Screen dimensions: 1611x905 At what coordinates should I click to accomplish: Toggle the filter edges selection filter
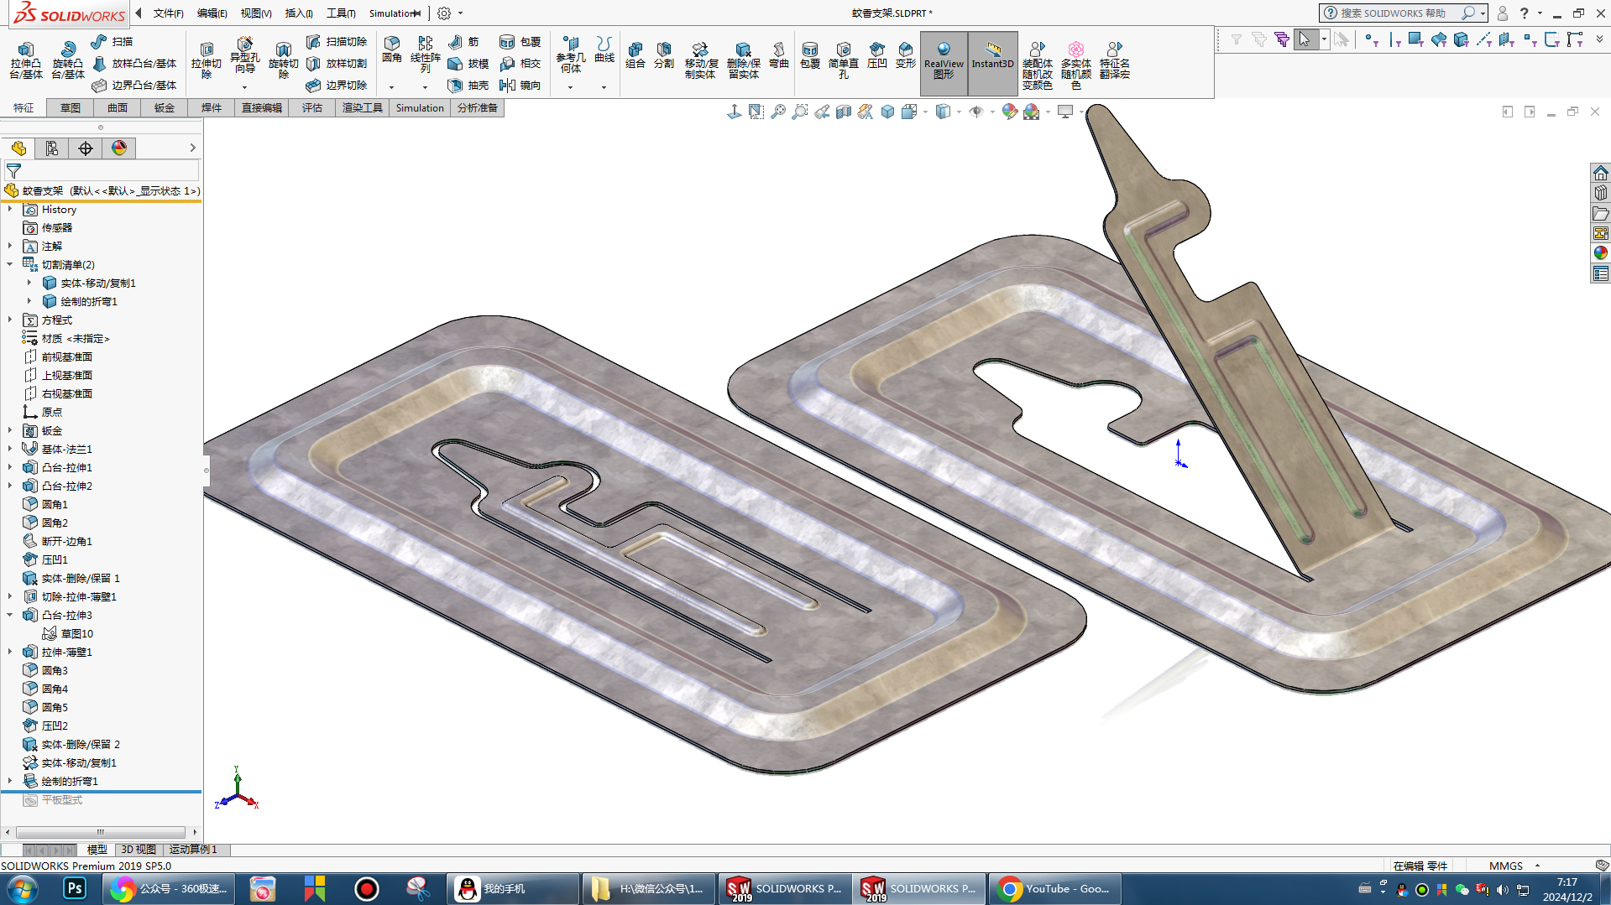(1394, 39)
